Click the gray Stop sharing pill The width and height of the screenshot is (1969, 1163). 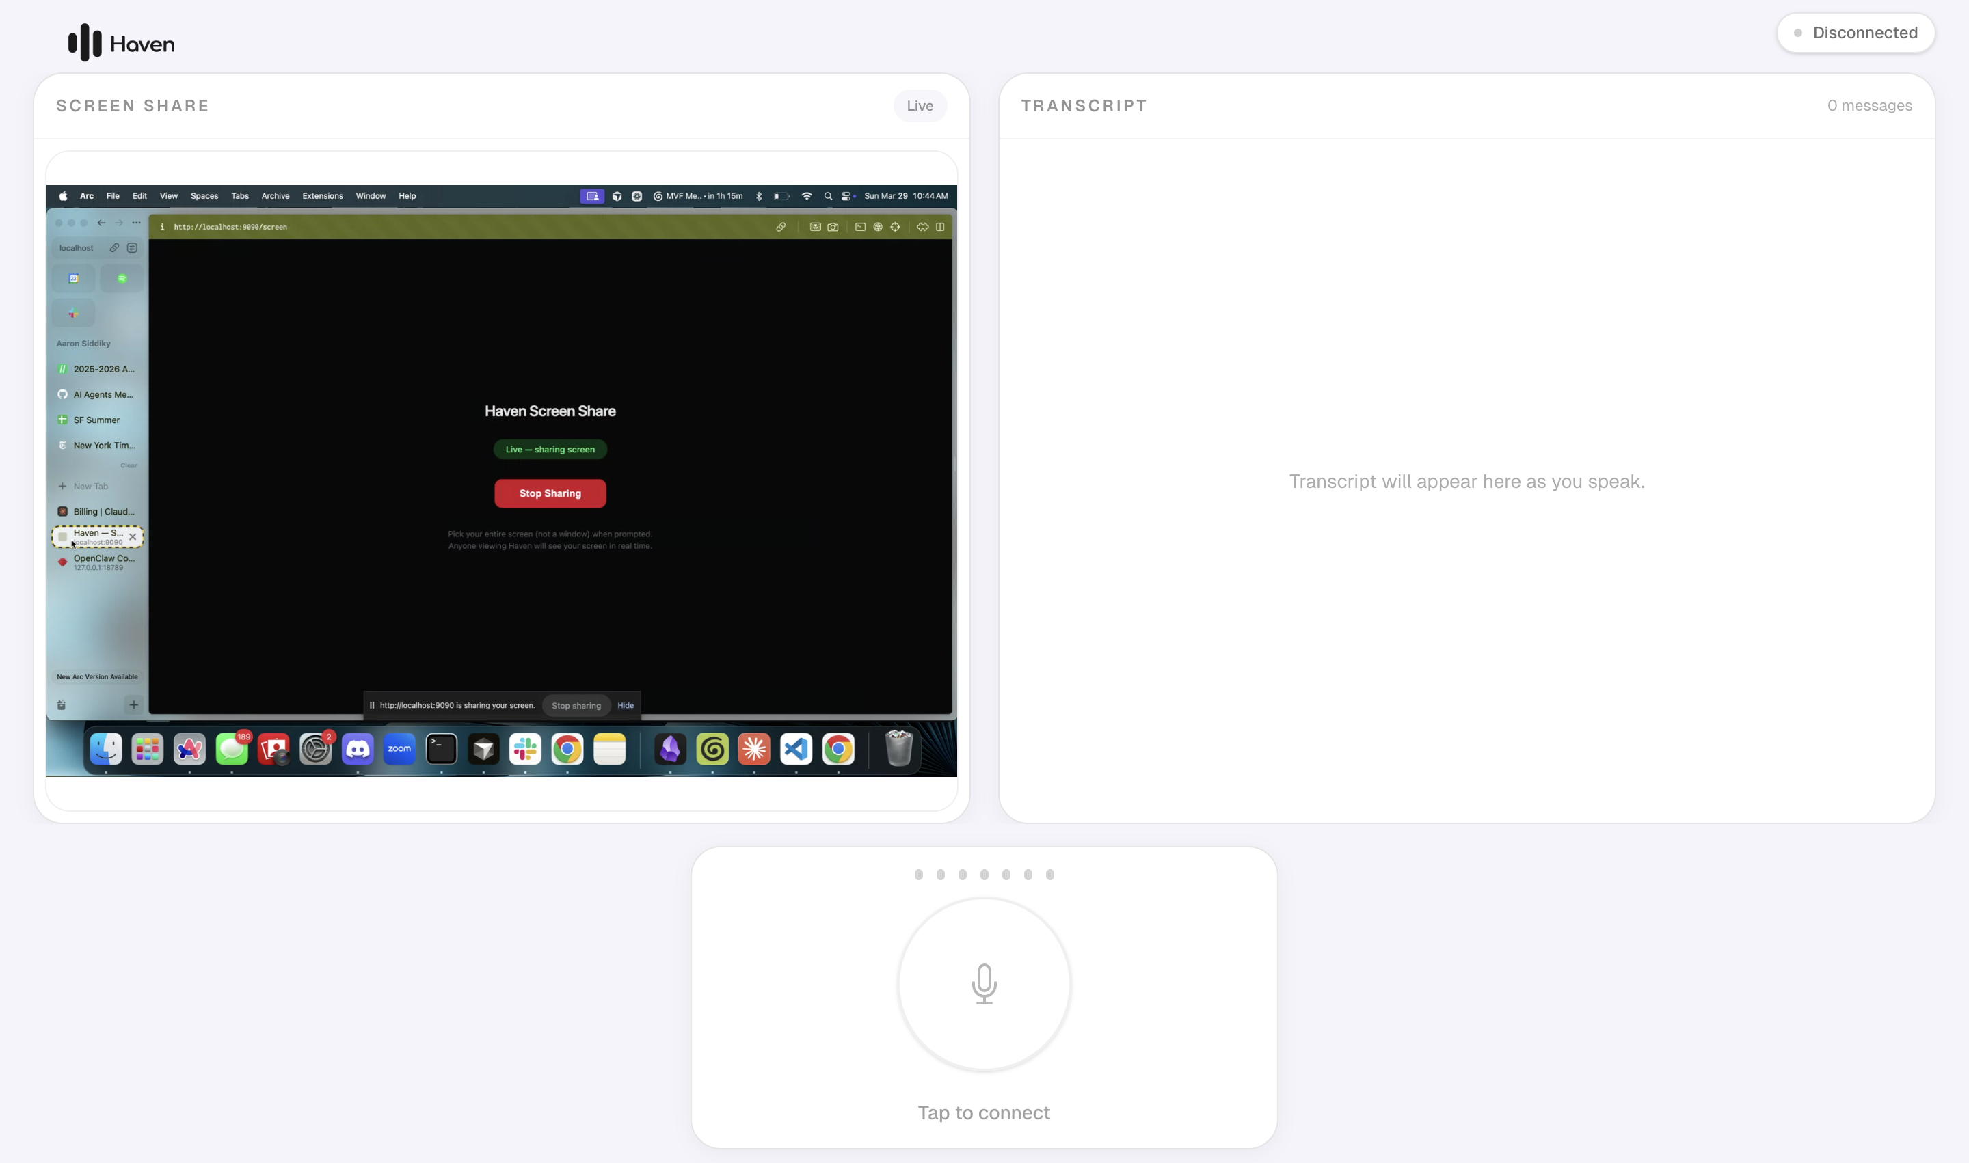click(576, 705)
